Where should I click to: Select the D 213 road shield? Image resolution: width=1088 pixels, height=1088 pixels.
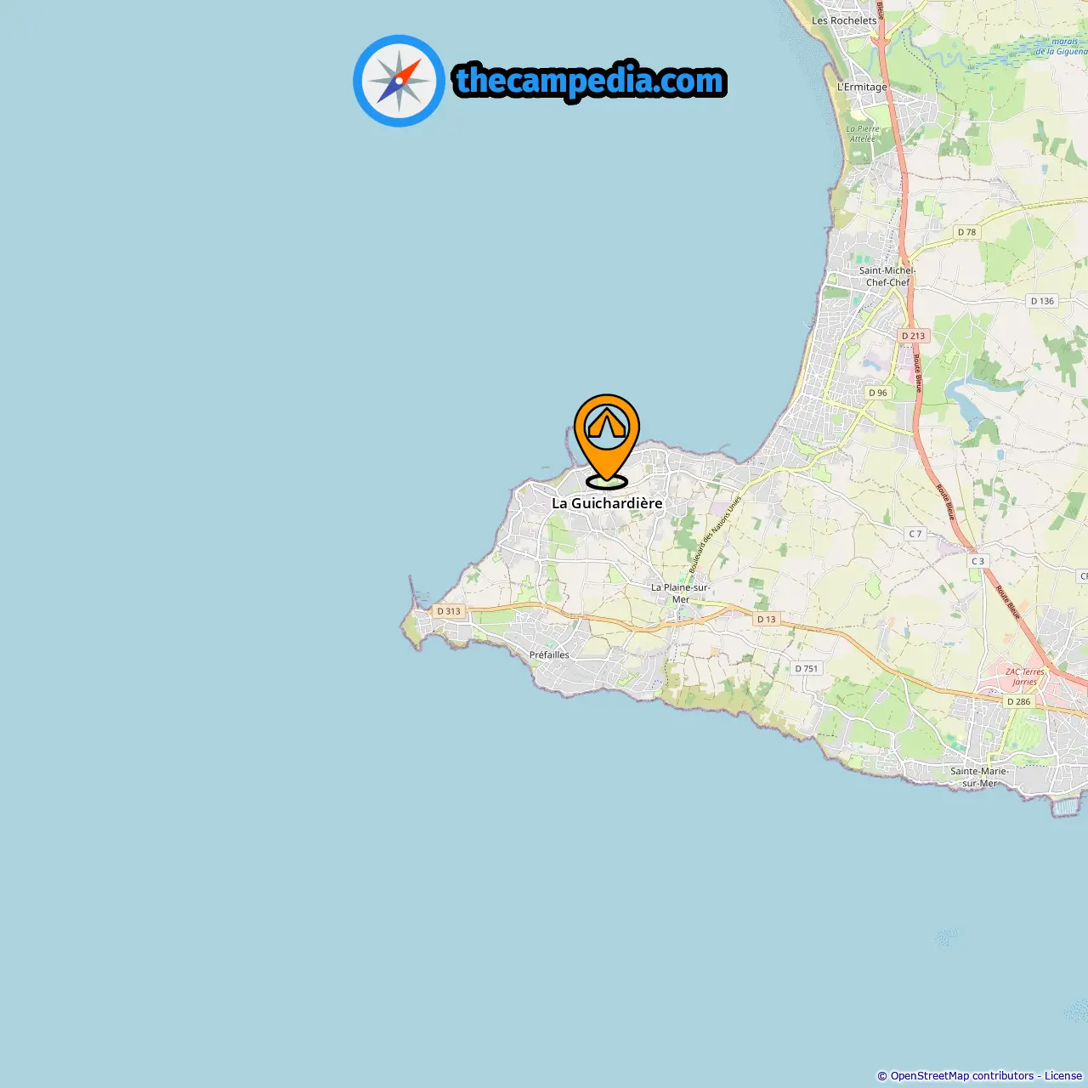point(914,336)
